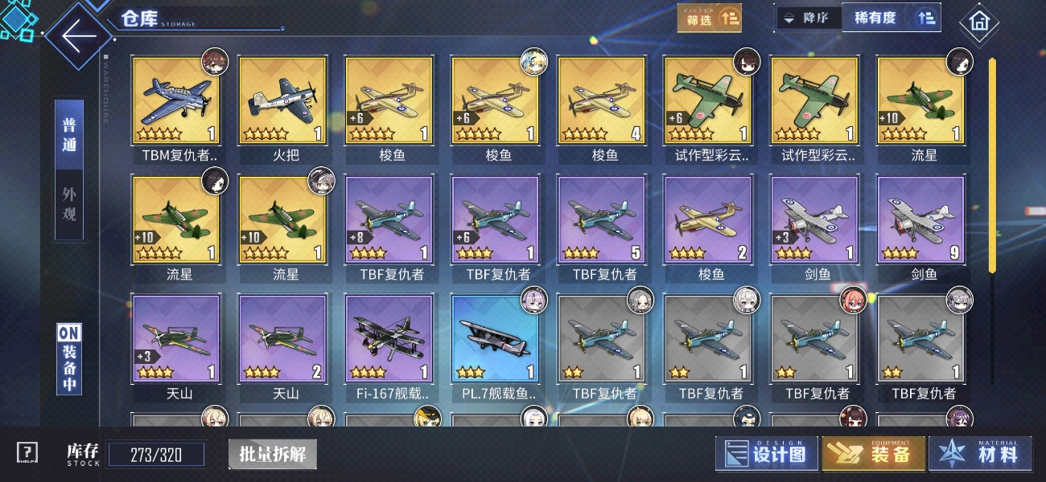The image size is (1046, 482).
Task: Tap the back arrow icon
Action: click(x=78, y=36)
